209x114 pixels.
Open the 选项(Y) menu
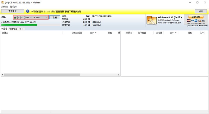[13, 7]
